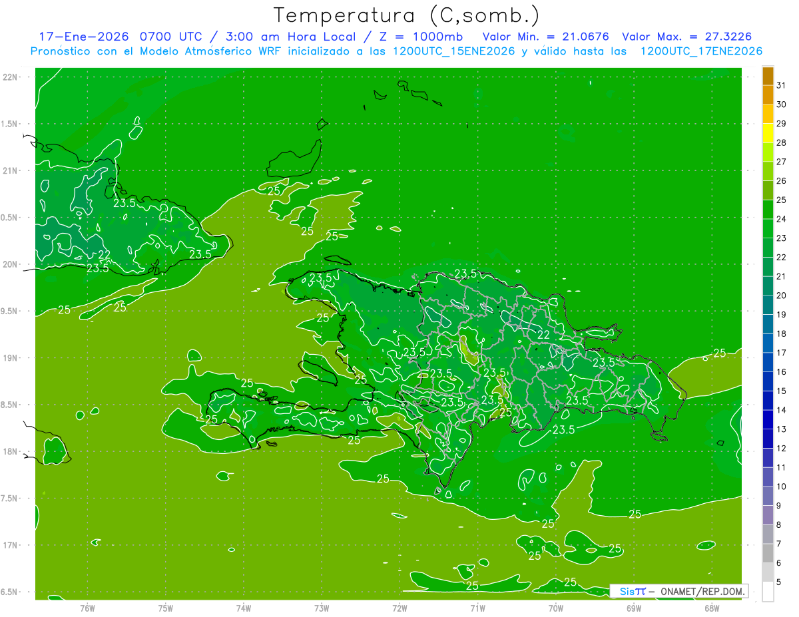This screenshot has width=799, height=617.
Task: Click the "24" label on the color scale
Action: 781,218
